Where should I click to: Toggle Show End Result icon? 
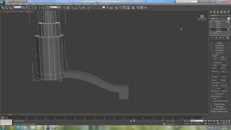(x=216, y=38)
